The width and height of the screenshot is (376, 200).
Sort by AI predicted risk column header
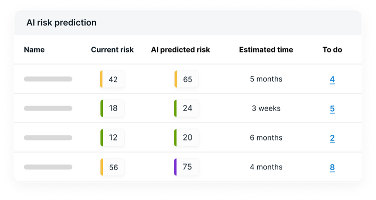point(180,49)
